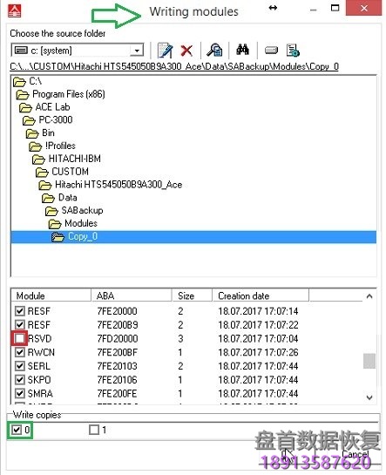This screenshot has height=475, width=386.
Task: Sort by Creation date column header
Action: coord(261,295)
